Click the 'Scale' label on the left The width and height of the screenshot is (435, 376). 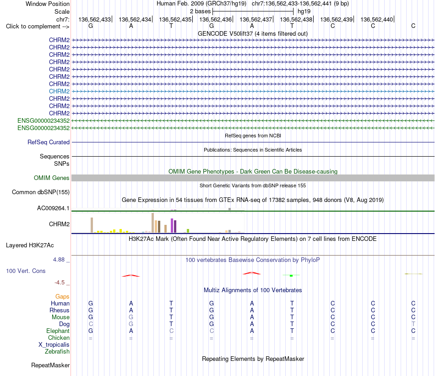coord(62,11)
